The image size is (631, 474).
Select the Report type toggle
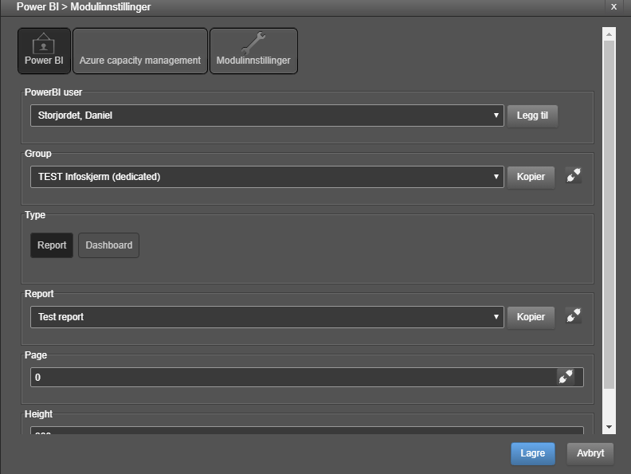point(52,245)
